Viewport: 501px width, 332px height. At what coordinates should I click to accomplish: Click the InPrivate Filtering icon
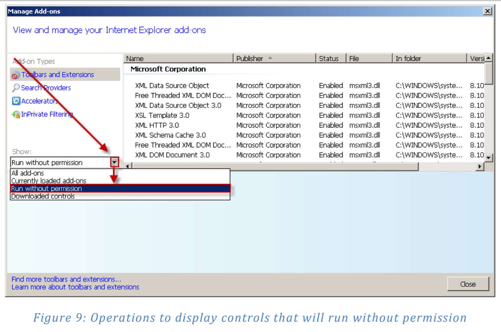16,114
